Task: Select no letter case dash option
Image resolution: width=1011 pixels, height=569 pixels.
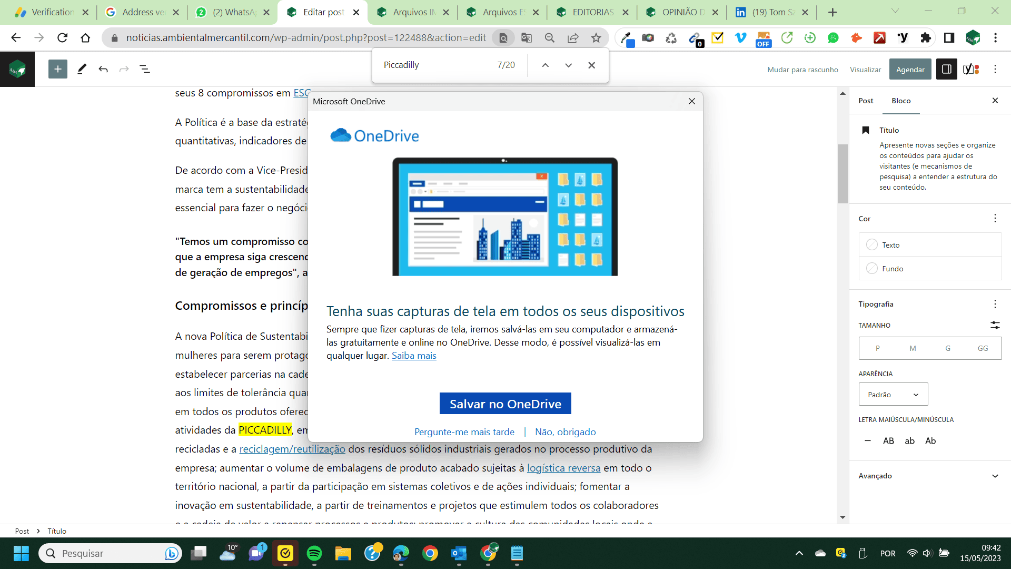Action: [867, 441]
